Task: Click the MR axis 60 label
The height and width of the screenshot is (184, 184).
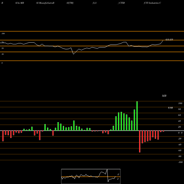Action: [x=180, y=115]
